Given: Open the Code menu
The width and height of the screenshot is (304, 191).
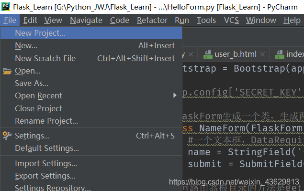Looking at the screenshot, I should 120,20.
